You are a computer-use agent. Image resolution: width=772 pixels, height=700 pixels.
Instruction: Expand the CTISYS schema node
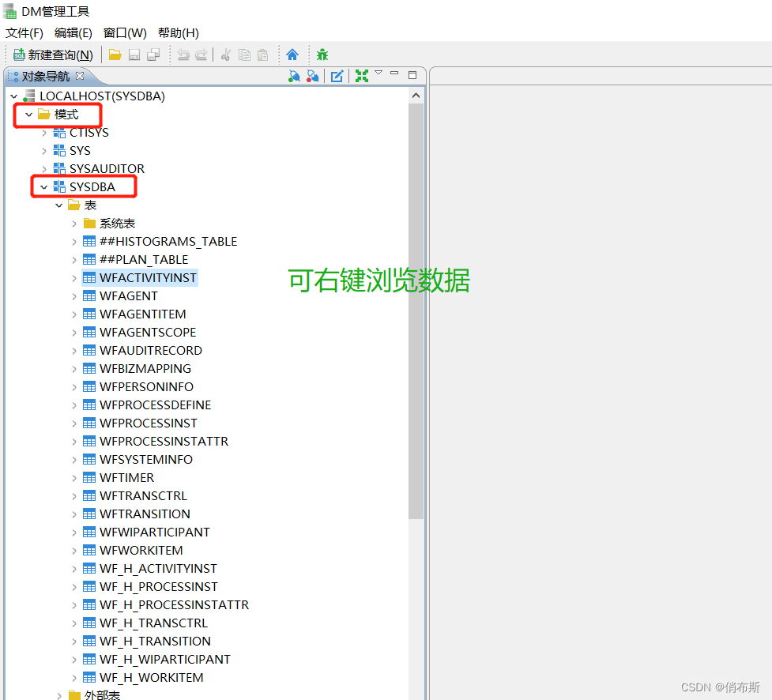(x=44, y=133)
